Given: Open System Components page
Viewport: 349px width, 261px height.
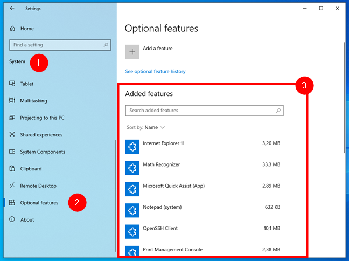Looking at the screenshot, I should click(x=43, y=152).
